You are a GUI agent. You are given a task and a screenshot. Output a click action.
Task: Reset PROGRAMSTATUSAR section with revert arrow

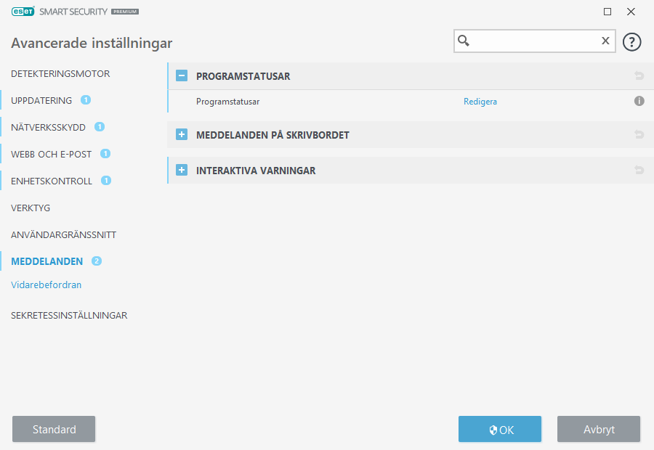pos(639,75)
